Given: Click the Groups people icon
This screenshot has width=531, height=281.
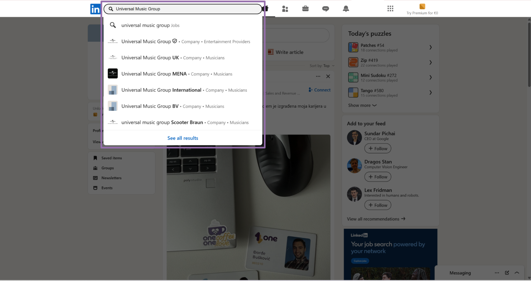Looking at the screenshot, I should coord(95,168).
